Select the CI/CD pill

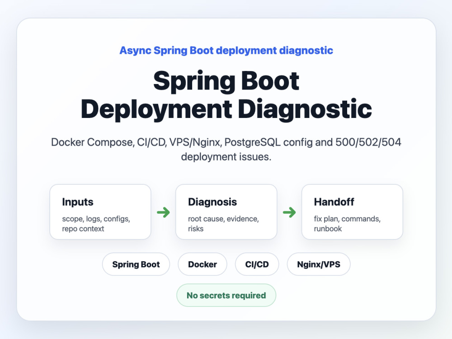pos(257,264)
